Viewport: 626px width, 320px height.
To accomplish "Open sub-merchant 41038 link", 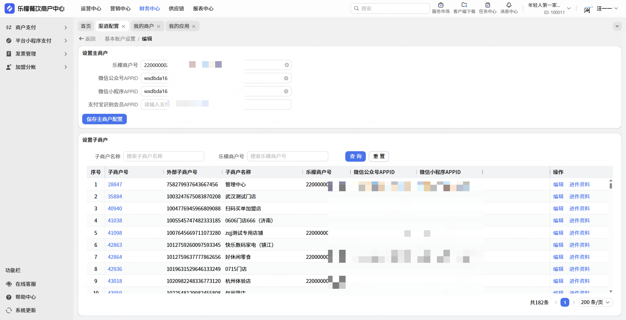I will (115, 220).
